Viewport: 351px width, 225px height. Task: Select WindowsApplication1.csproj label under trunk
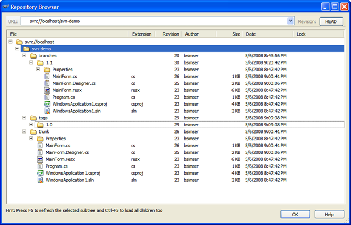pyautogui.click(x=73, y=173)
